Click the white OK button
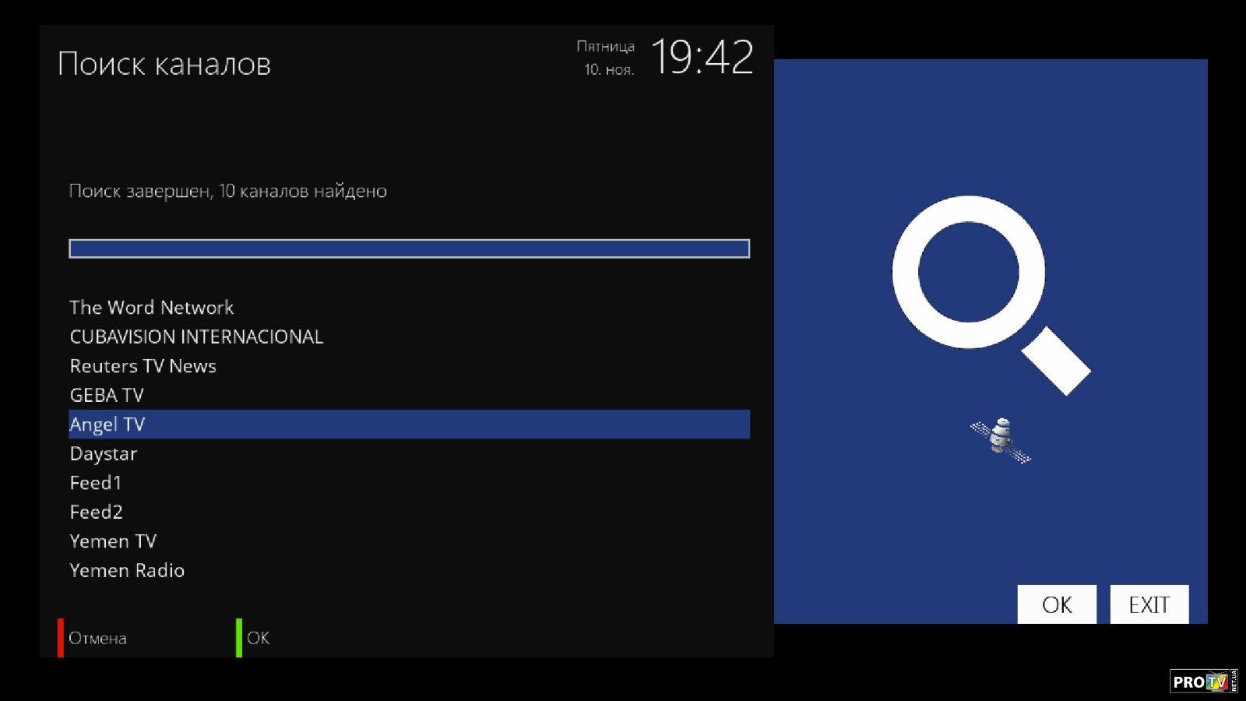Viewport: 1246px width, 701px height. coord(1057,604)
